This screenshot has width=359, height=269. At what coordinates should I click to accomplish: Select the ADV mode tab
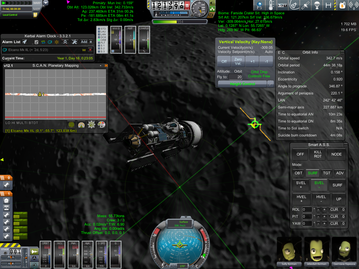tap(340, 173)
